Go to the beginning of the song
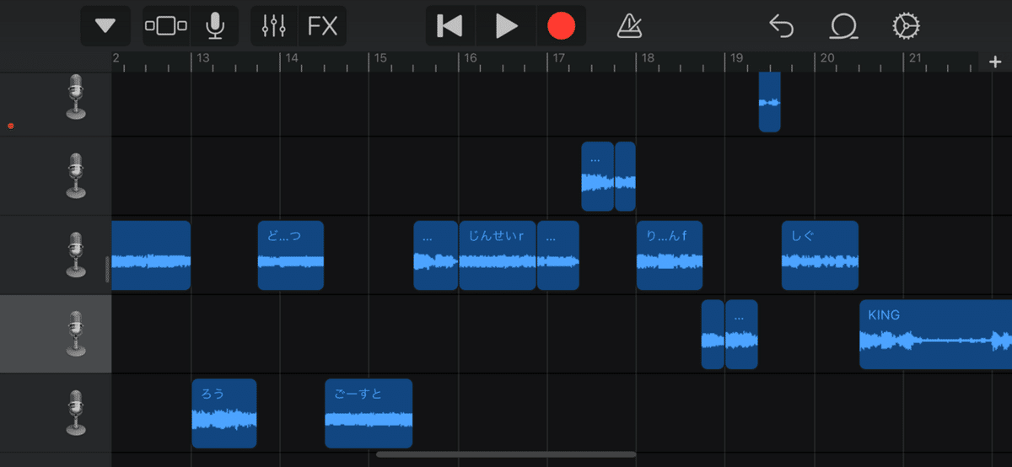Image resolution: width=1012 pixels, height=467 pixels. (450, 26)
